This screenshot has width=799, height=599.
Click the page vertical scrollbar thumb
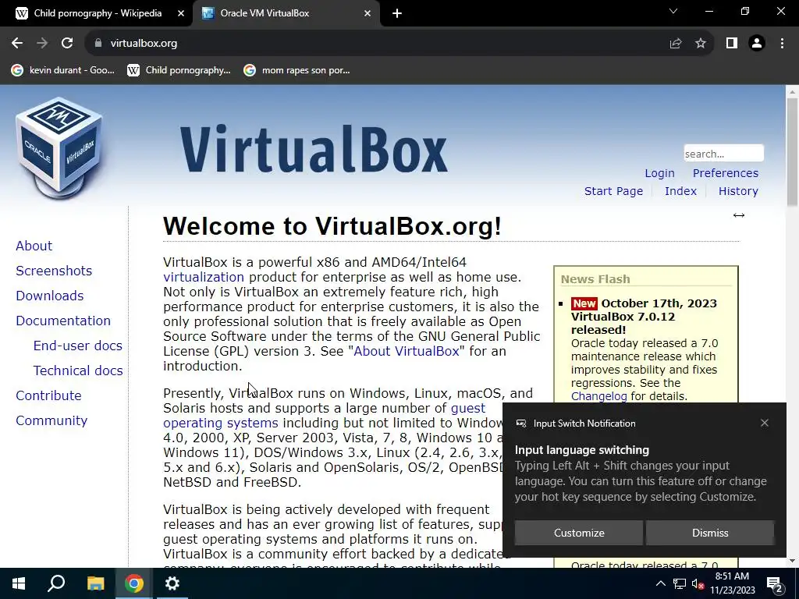click(x=792, y=152)
